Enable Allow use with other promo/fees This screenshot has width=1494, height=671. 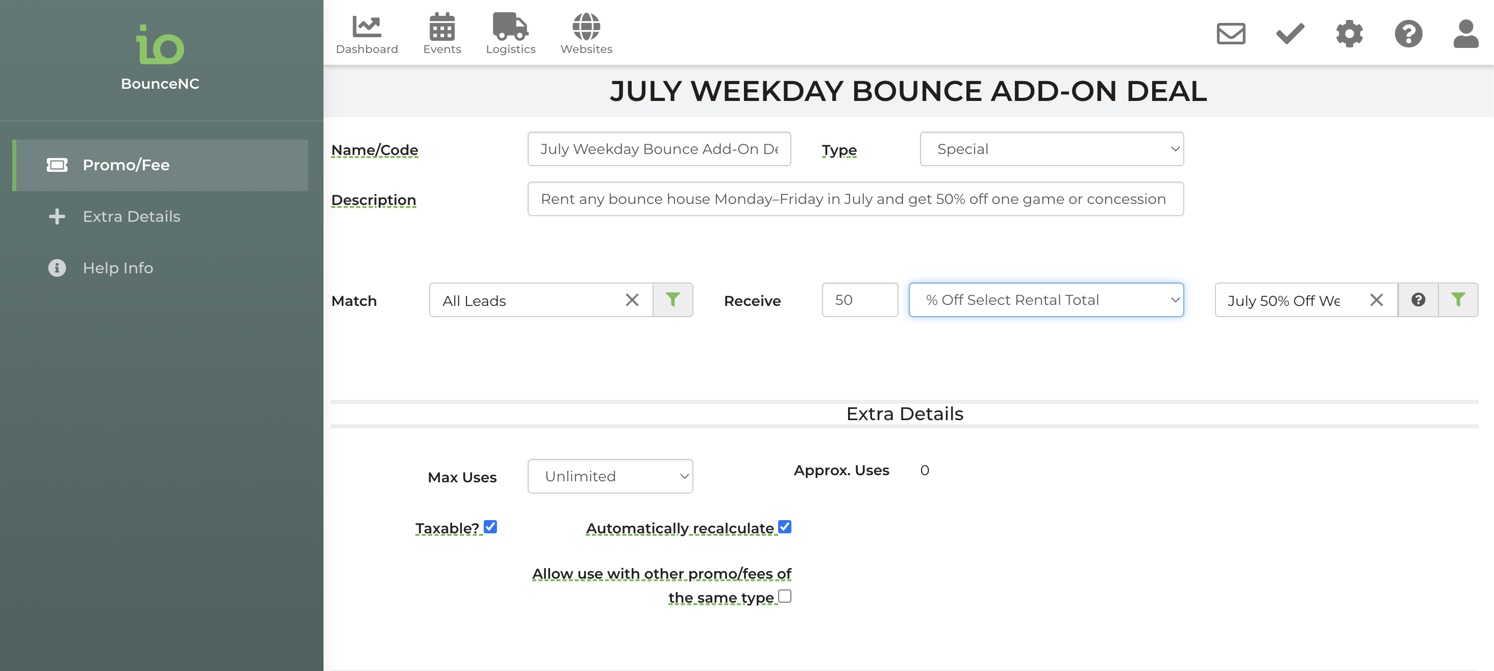pos(785,596)
